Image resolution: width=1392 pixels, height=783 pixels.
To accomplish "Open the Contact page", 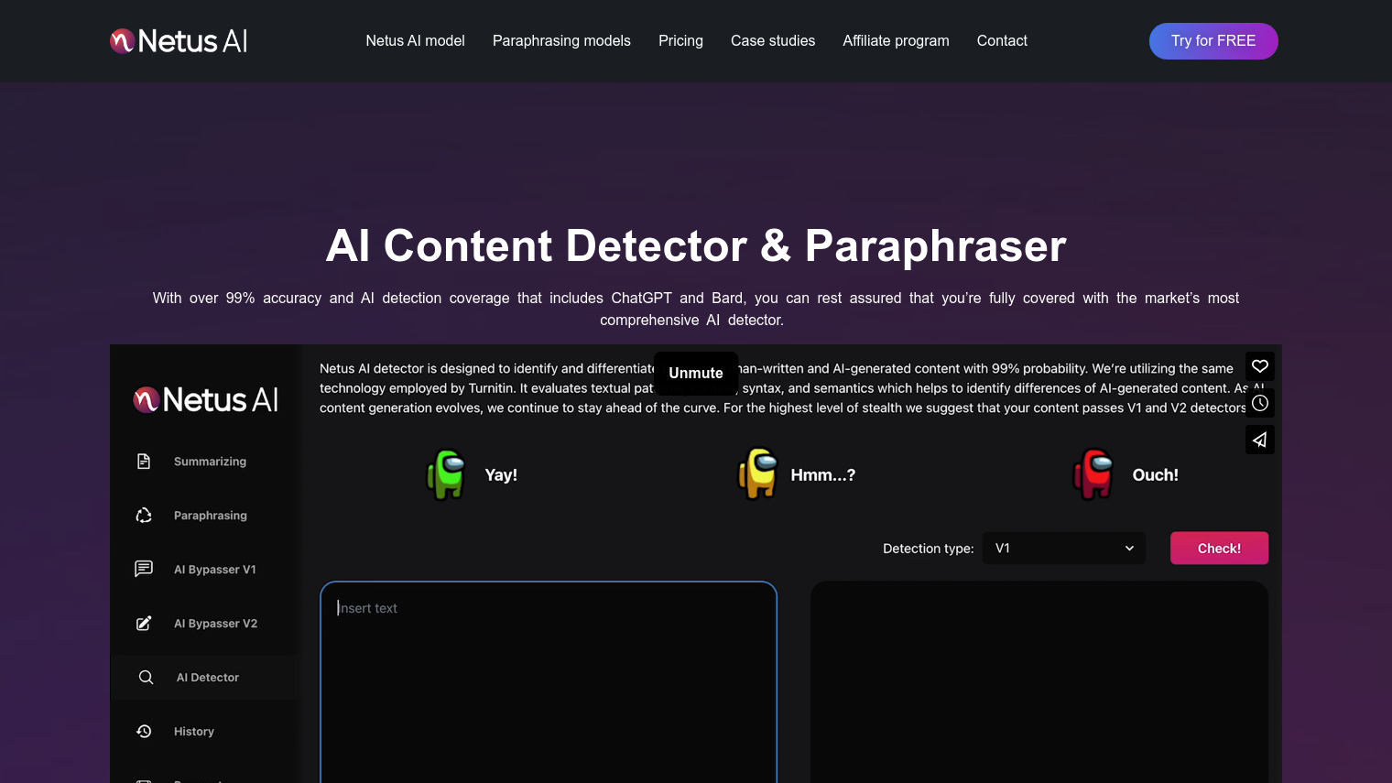I will 1002,41.
